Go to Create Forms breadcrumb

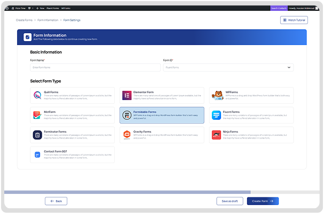click(x=24, y=20)
